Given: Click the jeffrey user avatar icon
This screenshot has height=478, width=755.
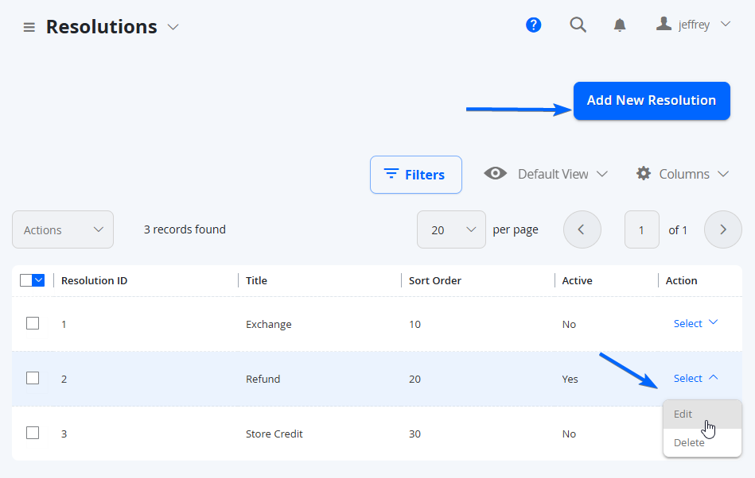Looking at the screenshot, I should (x=664, y=24).
